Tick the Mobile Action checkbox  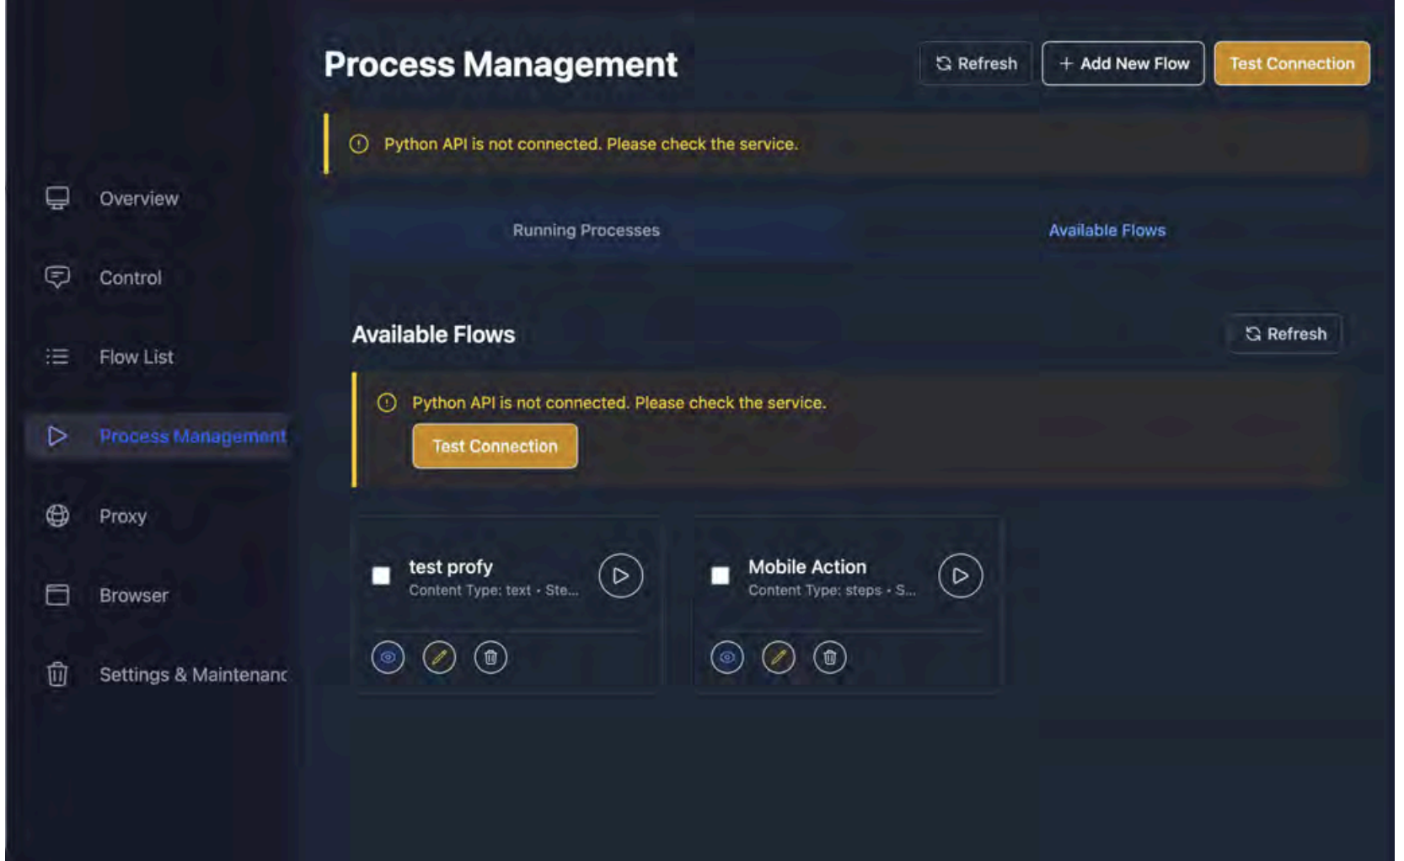(x=720, y=575)
